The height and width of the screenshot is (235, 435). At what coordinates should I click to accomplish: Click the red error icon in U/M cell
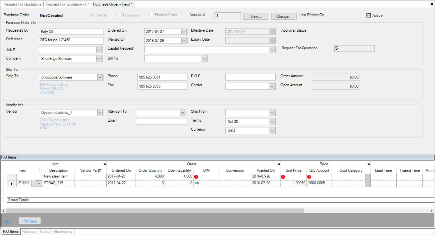pos(196,177)
